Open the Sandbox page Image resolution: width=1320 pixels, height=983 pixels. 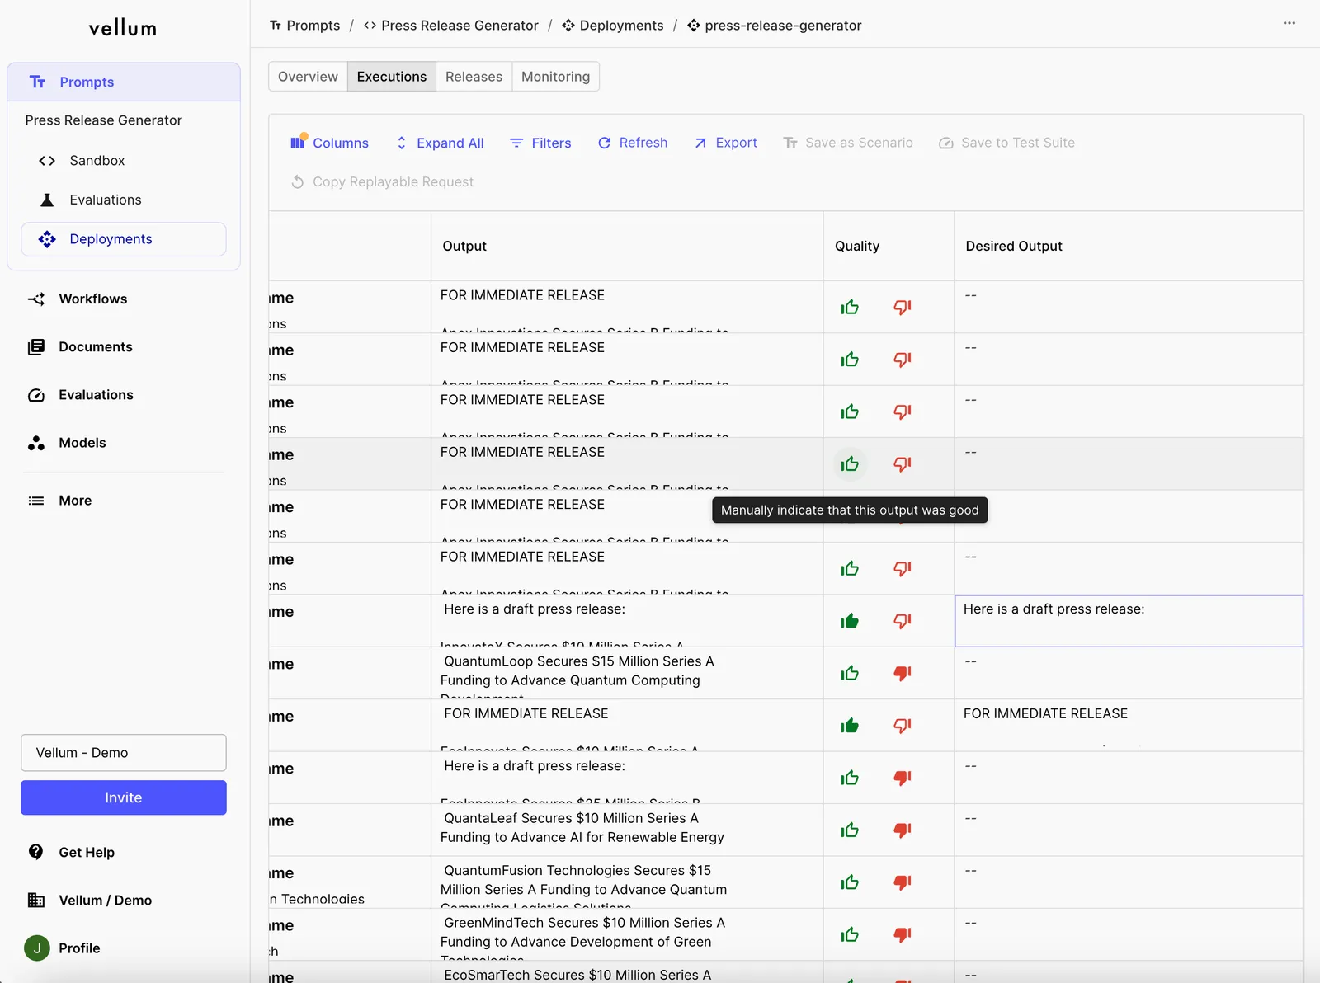tap(97, 160)
